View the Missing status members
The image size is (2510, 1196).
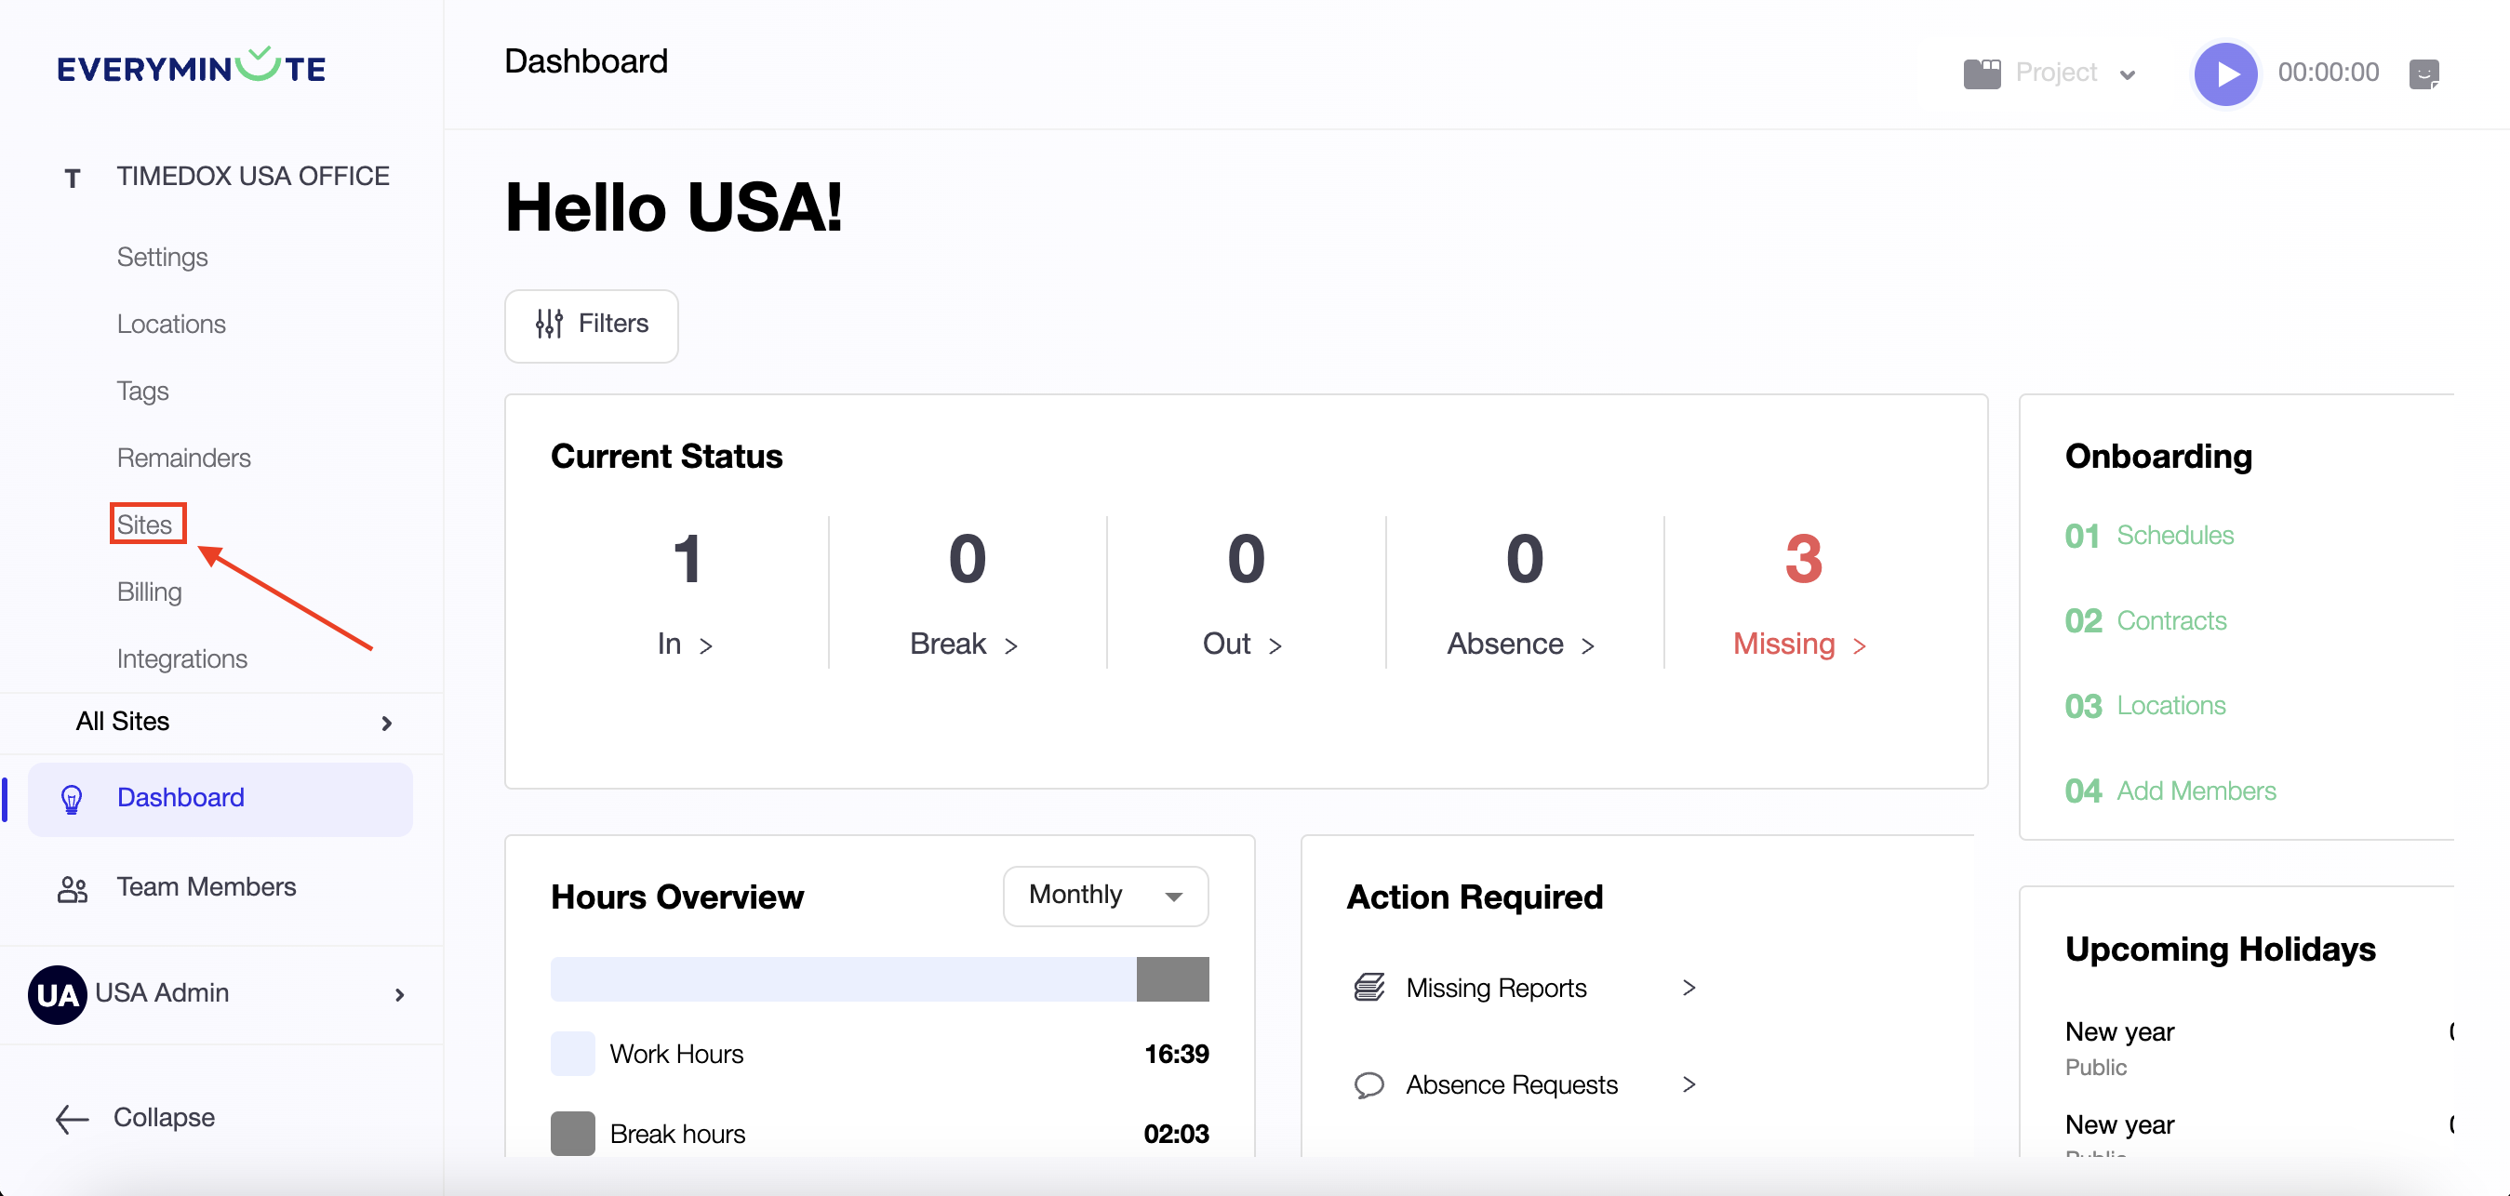point(1798,644)
